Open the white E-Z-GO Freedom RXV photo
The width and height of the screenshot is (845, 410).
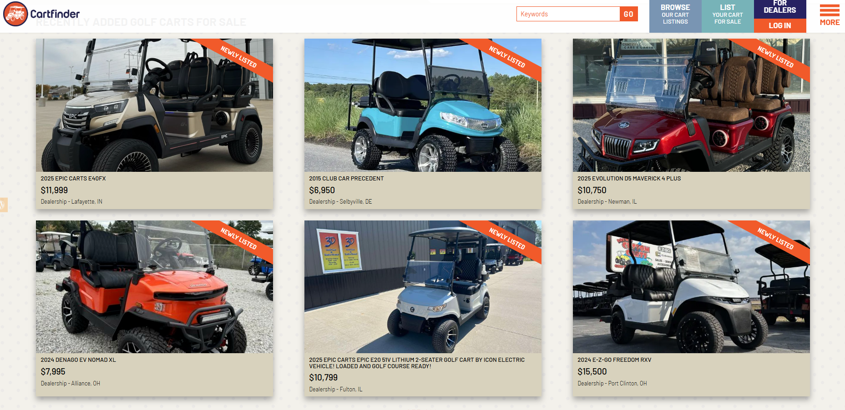pos(691,287)
